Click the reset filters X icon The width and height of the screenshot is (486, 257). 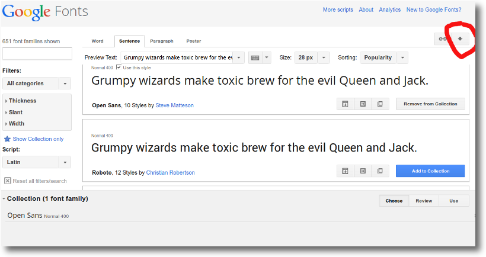tap(8, 181)
